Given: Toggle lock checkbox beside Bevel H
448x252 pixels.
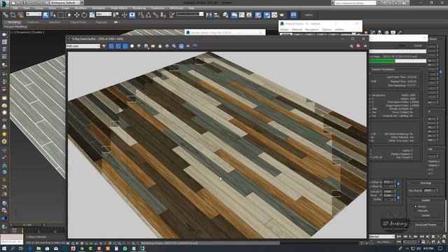Looking at the screenshot, I should [398, 197].
